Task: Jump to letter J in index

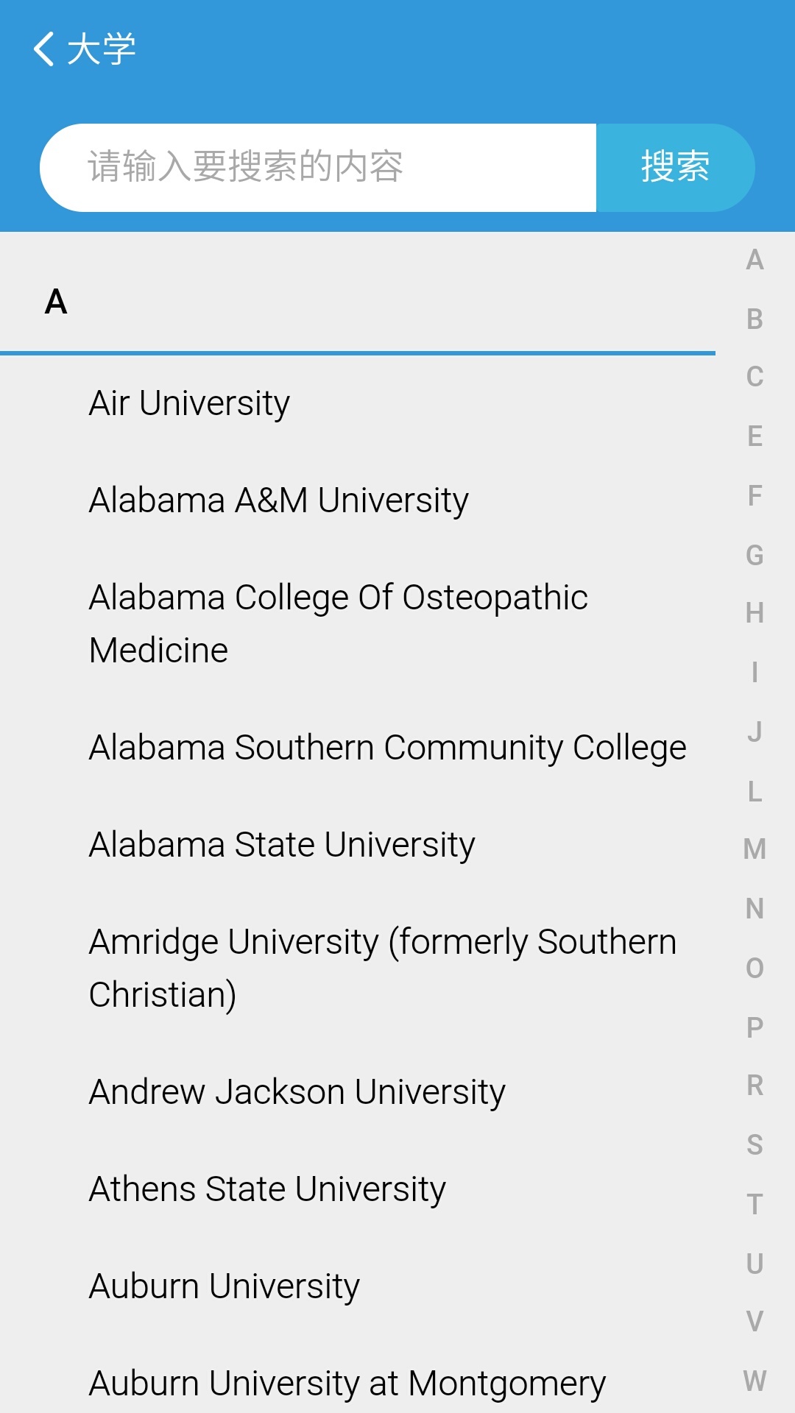Action: [755, 732]
